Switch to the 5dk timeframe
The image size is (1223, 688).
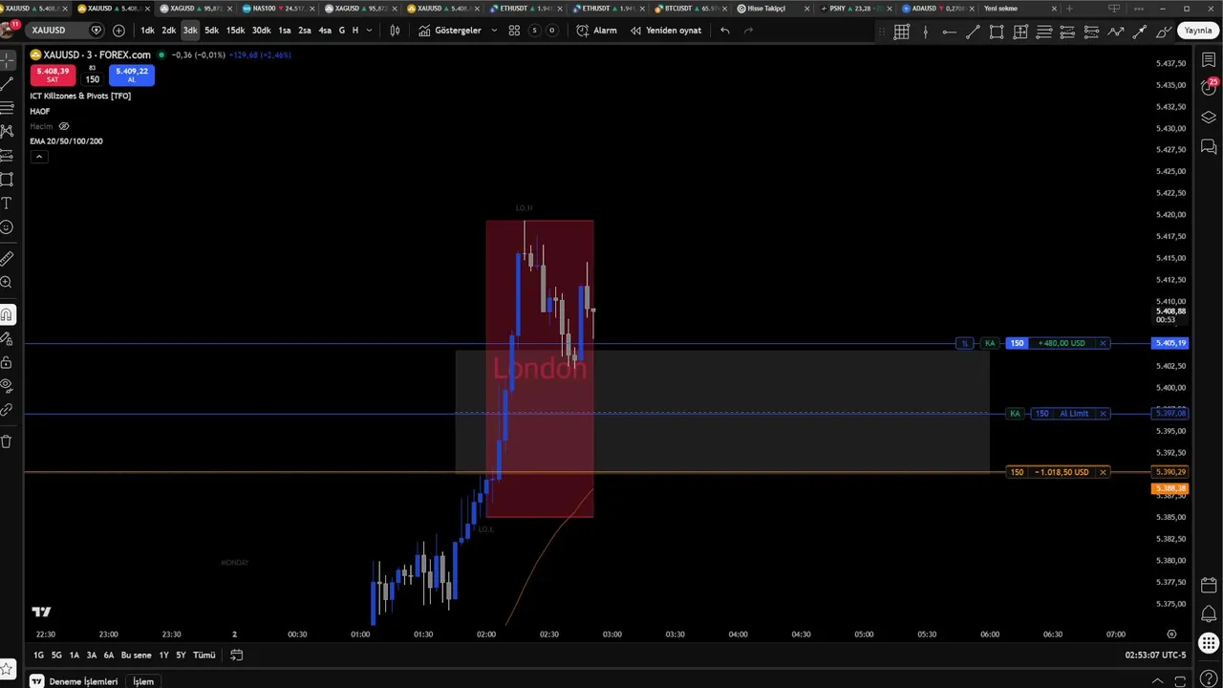[211, 31]
